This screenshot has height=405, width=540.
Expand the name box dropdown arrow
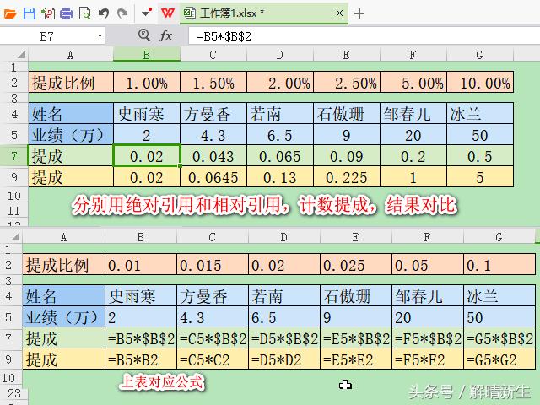click(100, 35)
